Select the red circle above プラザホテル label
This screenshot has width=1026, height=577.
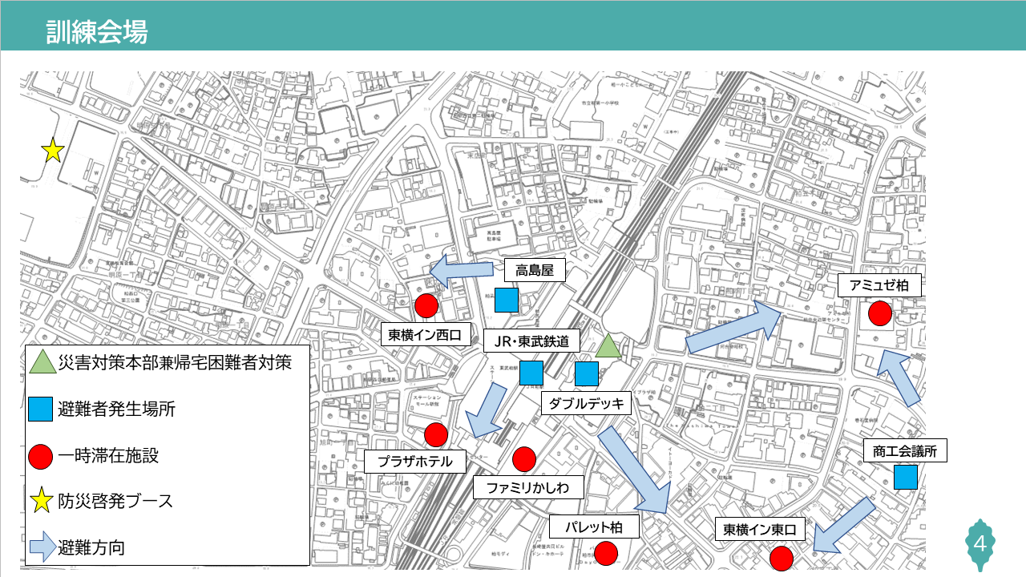tap(436, 434)
